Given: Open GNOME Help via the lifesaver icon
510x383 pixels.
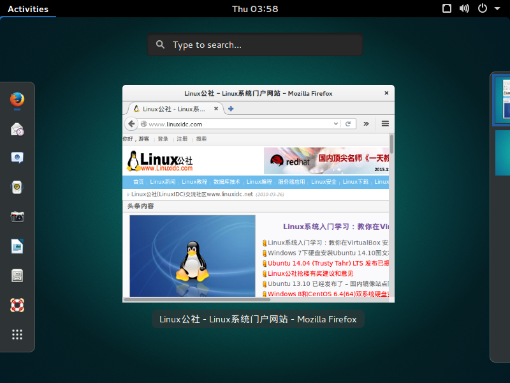Looking at the screenshot, I should click(17, 305).
